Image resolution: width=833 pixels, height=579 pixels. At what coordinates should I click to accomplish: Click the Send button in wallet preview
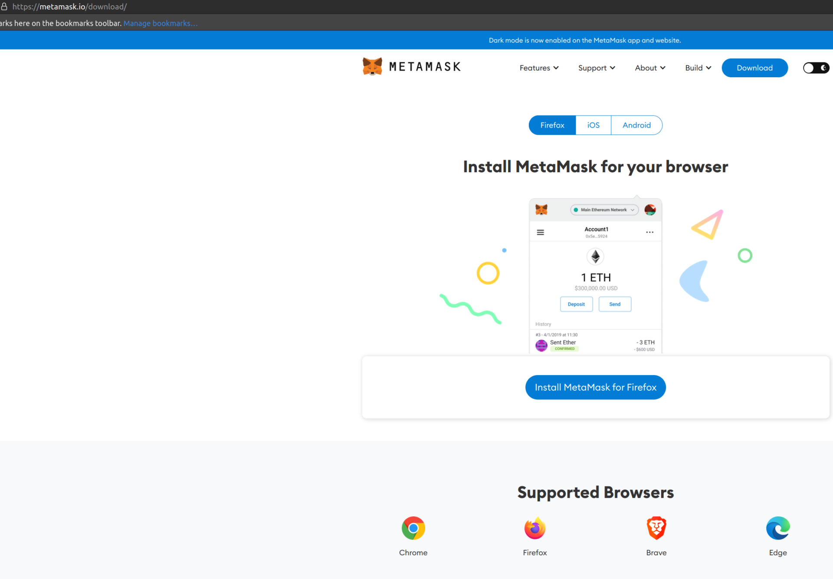(x=615, y=304)
